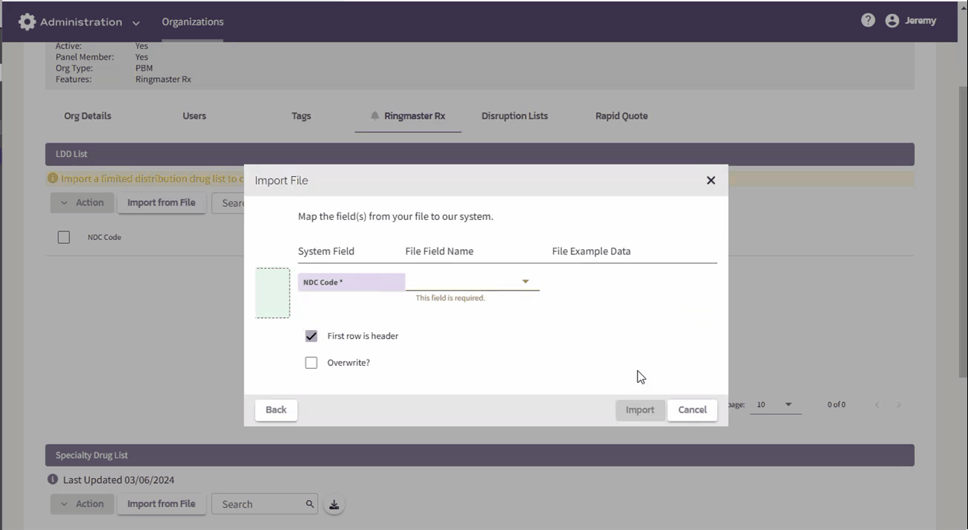968x530 pixels.
Task: Enable the Overwrite? checkbox
Action: pyautogui.click(x=311, y=363)
